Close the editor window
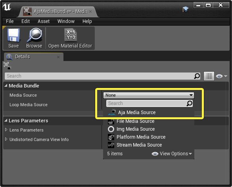 pos(221,5)
